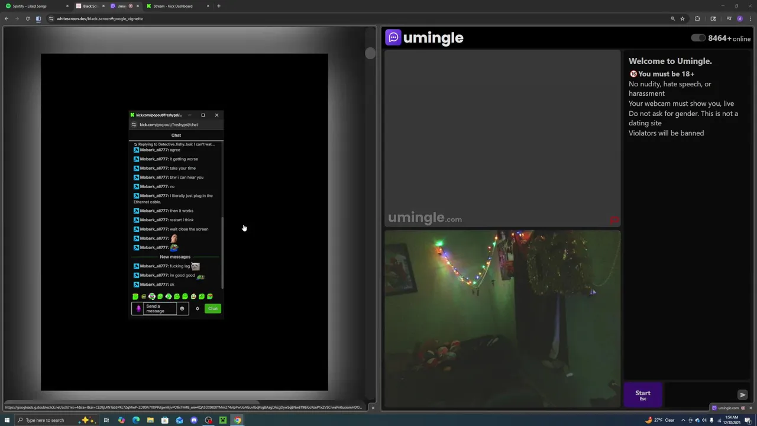The image size is (757, 426).
Task: Click the local webcam preview
Action: click(x=502, y=318)
